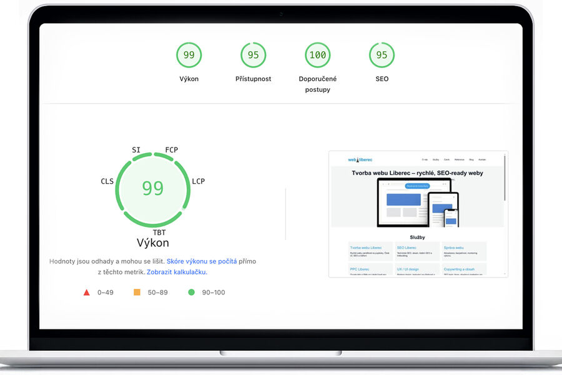The image size is (562, 375).
Task: Open the Služby menu item in the preview
Action: coord(436,159)
